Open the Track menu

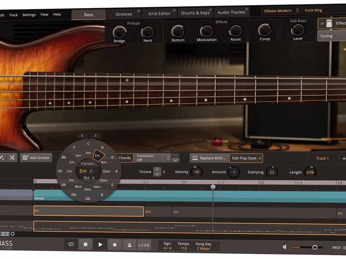13,15
